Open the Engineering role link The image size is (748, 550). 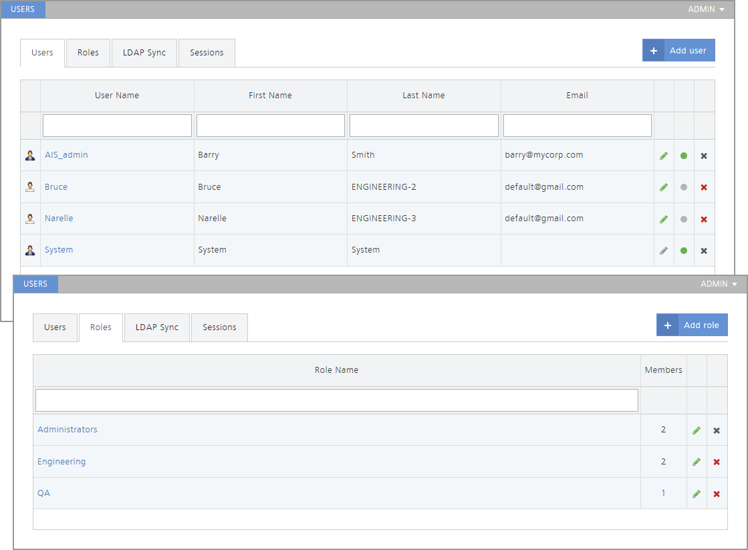click(61, 462)
